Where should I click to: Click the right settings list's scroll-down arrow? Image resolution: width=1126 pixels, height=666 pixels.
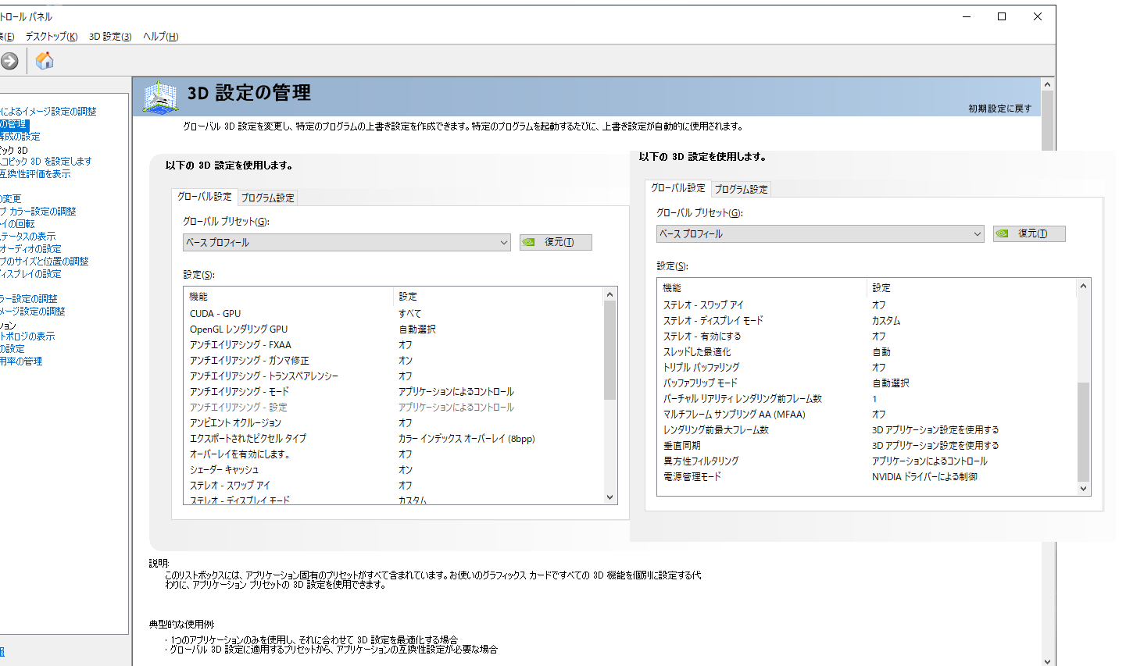point(1083,489)
